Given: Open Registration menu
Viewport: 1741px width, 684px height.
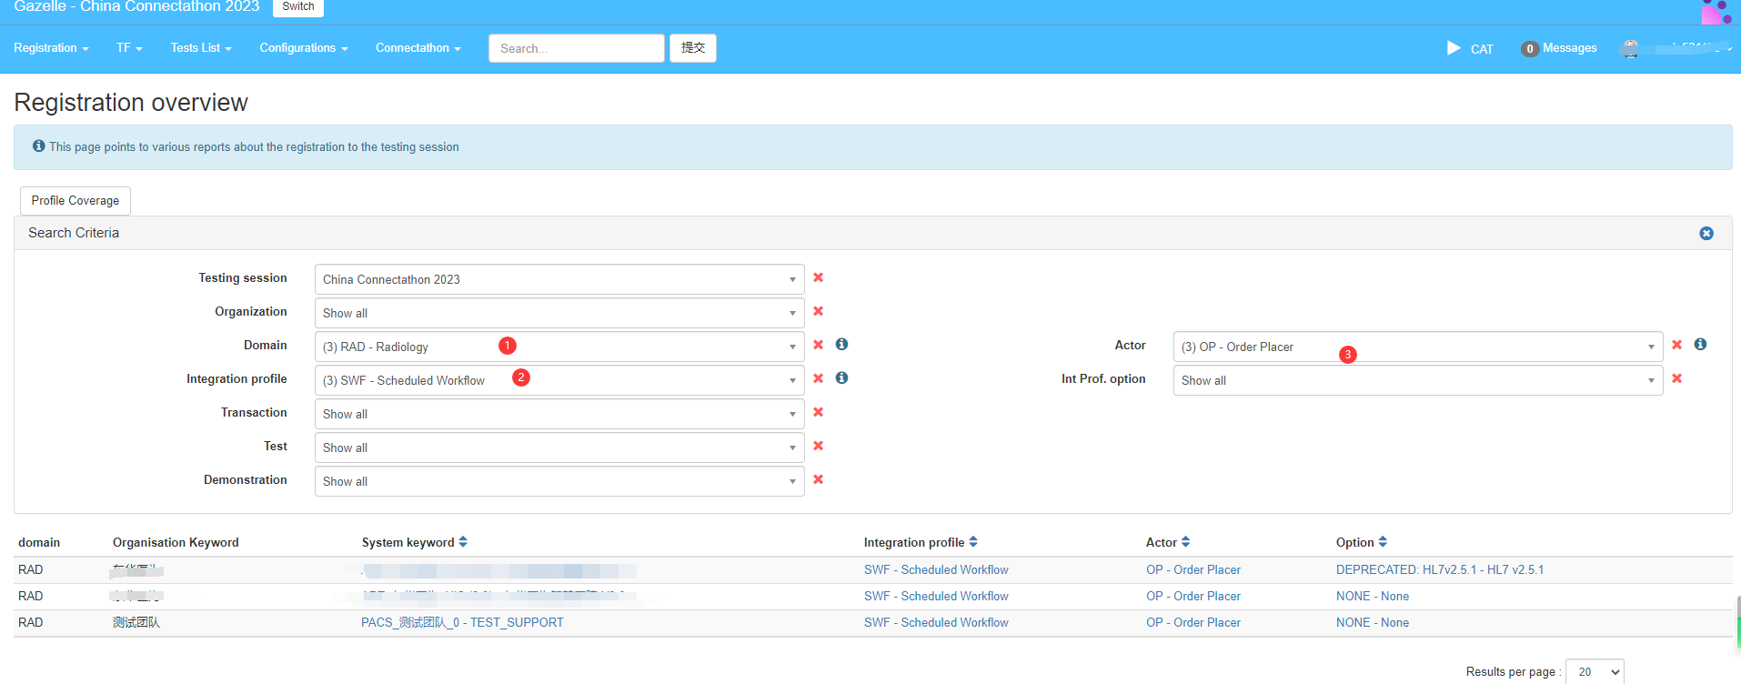Looking at the screenshot, I should [x=51, y=48].
